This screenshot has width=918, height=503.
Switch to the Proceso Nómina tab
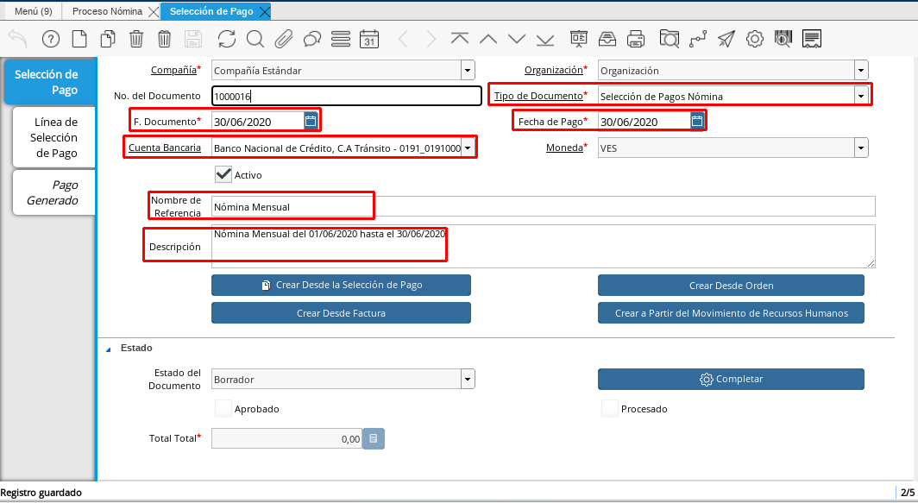click(107, 11)
